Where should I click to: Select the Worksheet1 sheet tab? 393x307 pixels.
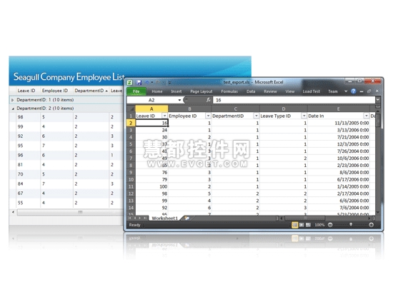click(164, 218)
